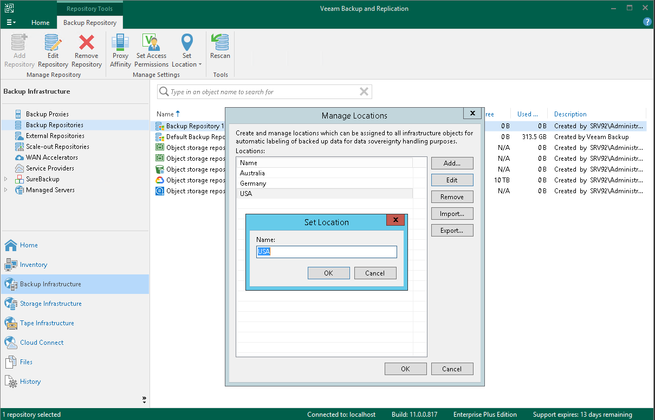The height and width of the screenshot is (420, 655).
Task: Click Cancel in Set Location dialog
Action: click(x=375, y=273)
